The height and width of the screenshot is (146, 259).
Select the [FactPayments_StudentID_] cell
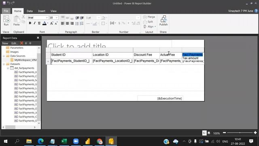pos(71,61)
